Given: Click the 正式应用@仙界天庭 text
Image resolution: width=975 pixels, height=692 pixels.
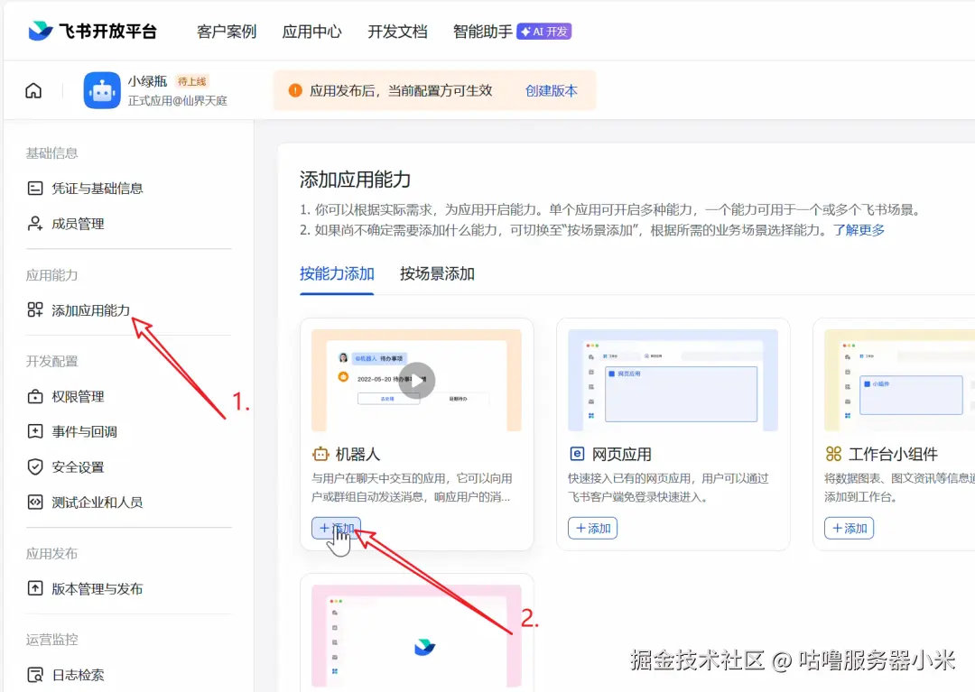Looking at the screenshot, I should click(x=178, y=101).
